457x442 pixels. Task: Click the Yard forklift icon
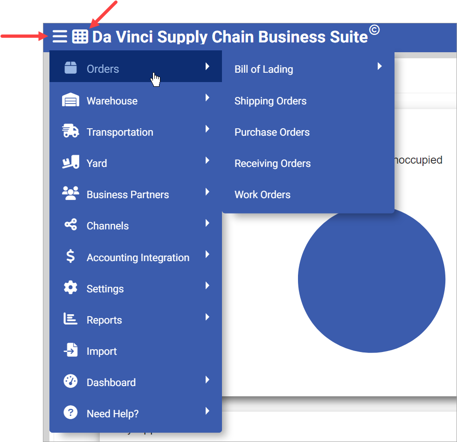point(70,163)
